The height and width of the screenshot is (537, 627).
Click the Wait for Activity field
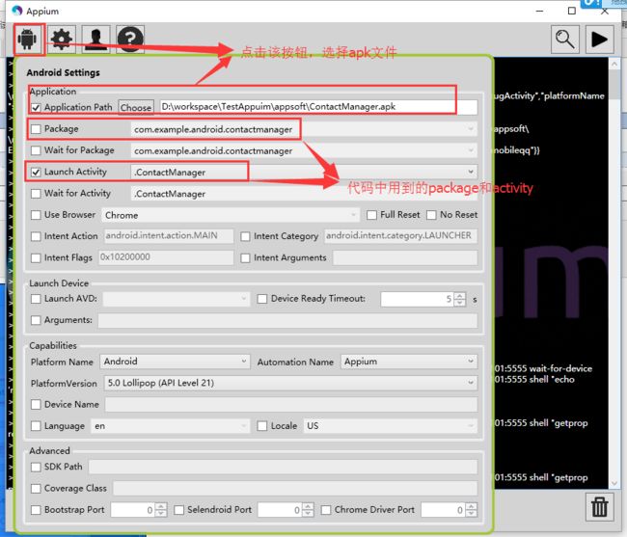(x=304, y=194)
